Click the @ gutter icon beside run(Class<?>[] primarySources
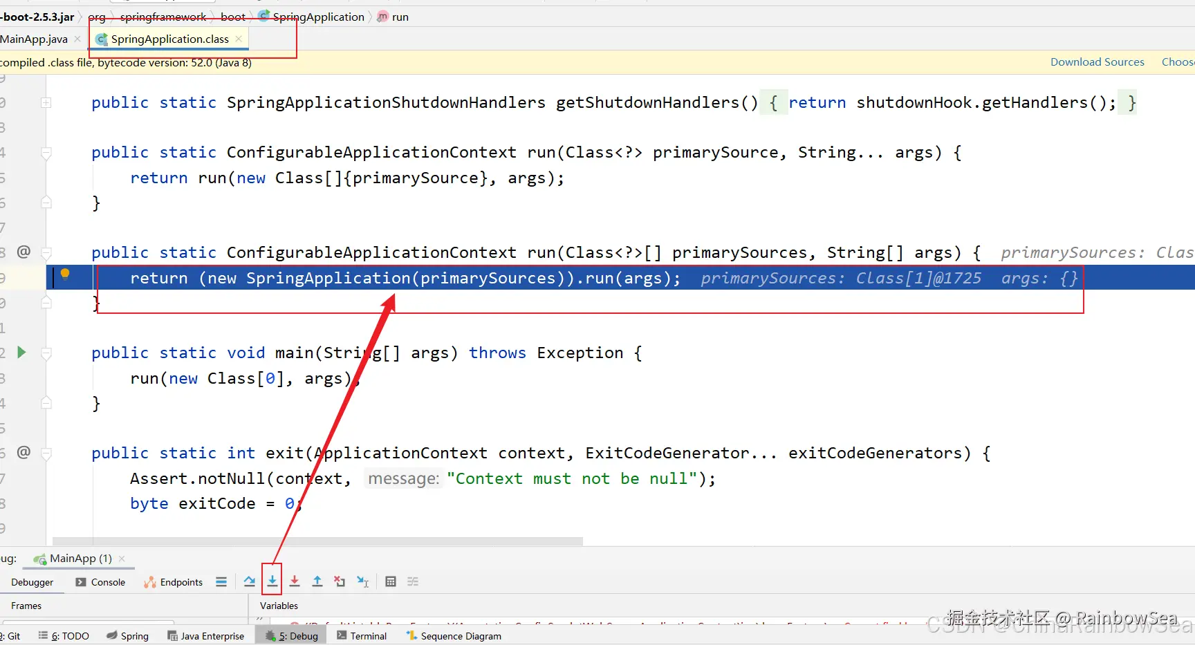1195x645 pixels. point(24,252)
